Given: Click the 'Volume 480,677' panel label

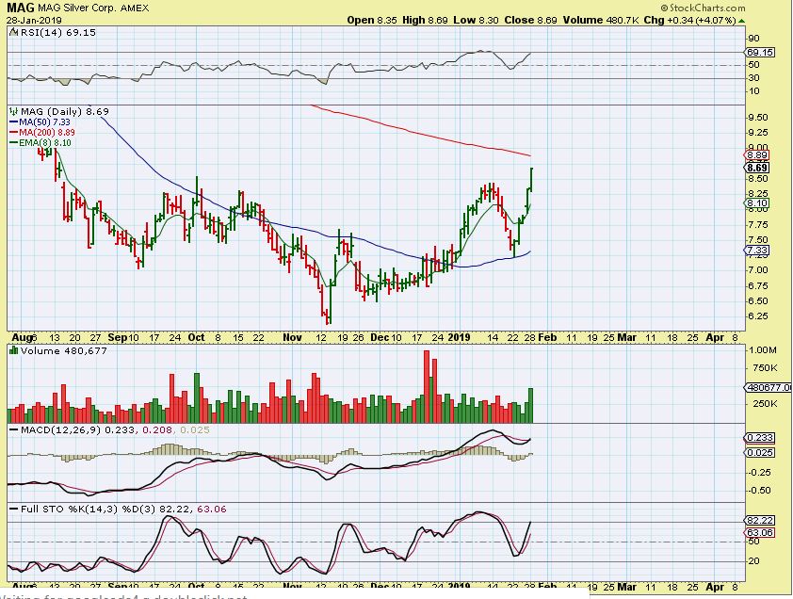Looking at the screenshot, I should point(64,351).
